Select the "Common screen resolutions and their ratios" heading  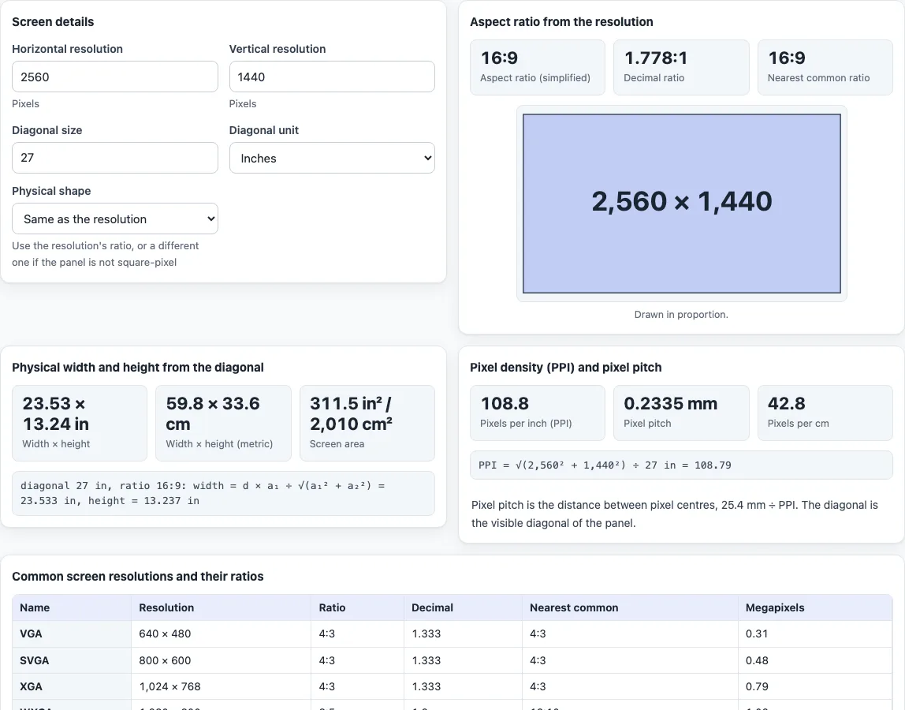(138, 577)
